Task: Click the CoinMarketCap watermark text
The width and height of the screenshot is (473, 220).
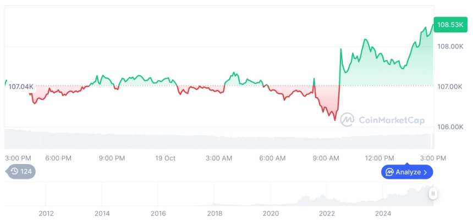Action: coord(392,120)
